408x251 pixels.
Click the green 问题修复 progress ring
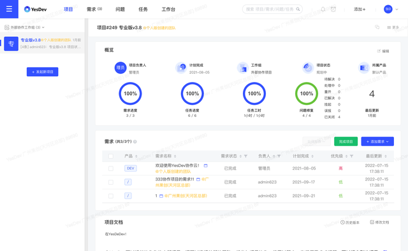tap(307, 93)
